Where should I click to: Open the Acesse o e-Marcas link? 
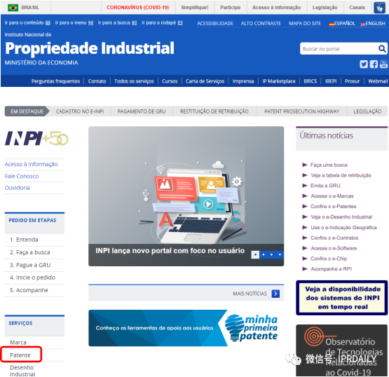coord(332,196)
